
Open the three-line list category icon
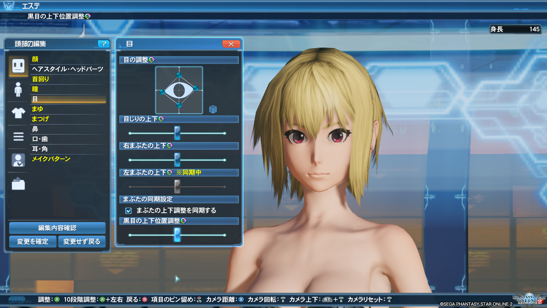(18, 137)
